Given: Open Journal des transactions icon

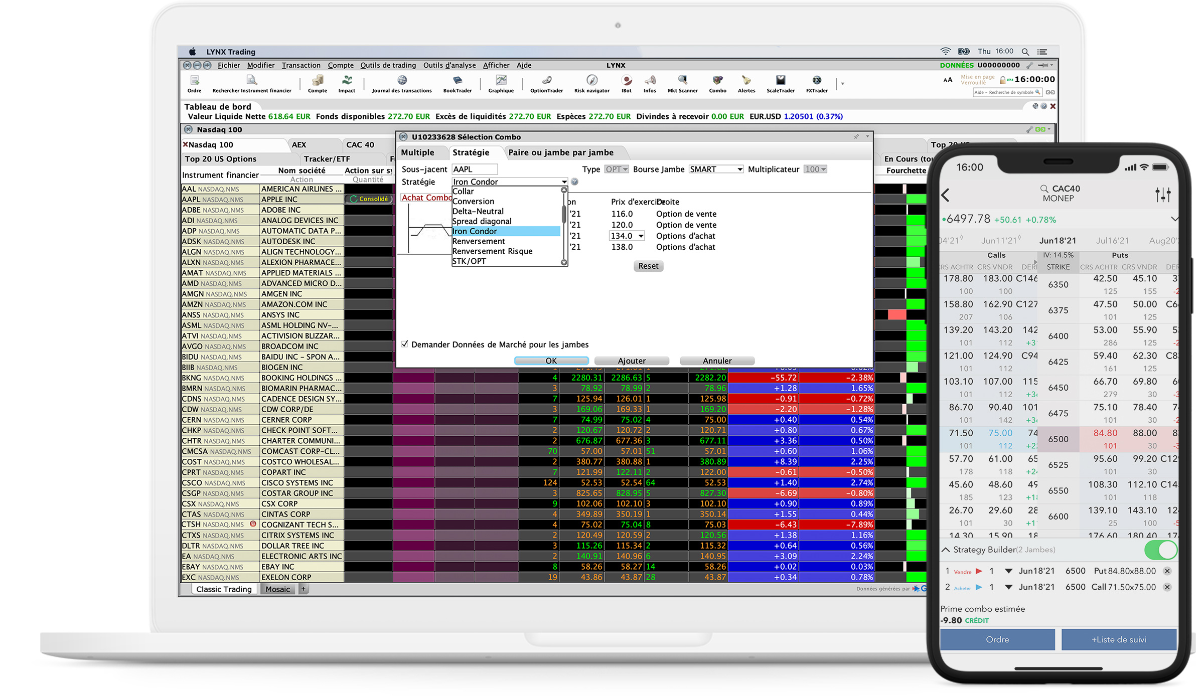Looking at the screenshot, I should pyautogui.click(x=401, y=84).
